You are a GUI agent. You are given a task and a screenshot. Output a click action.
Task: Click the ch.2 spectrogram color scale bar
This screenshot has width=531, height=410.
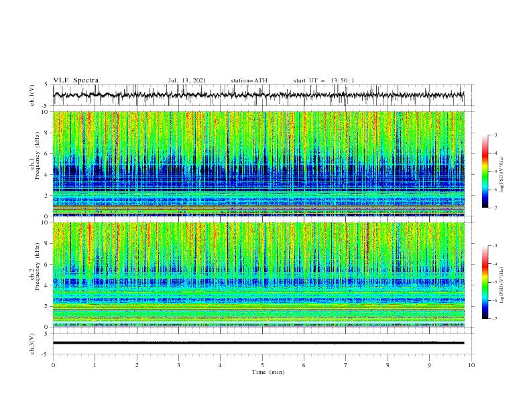485,282
